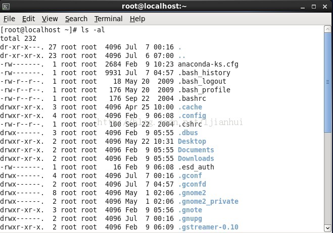The image size is (333, 233).
Task: Open the Search menu
Action: (76, 19)
